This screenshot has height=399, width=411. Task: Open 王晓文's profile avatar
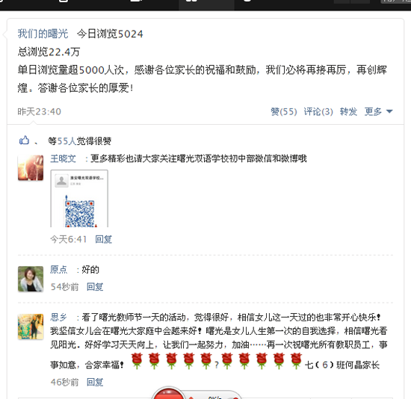31,168
